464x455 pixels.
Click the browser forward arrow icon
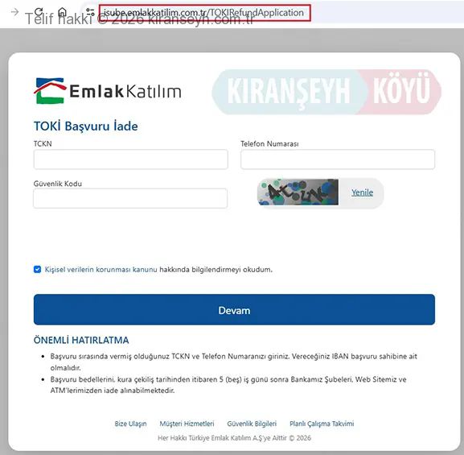click(14, 12)
